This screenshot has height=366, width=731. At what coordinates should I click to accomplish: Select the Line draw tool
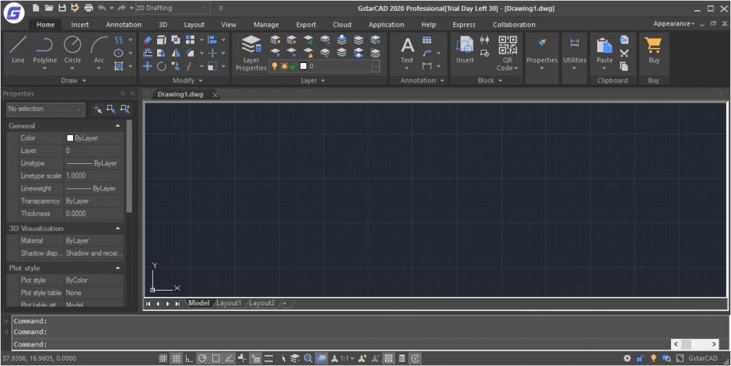click(x=18, y=50)
